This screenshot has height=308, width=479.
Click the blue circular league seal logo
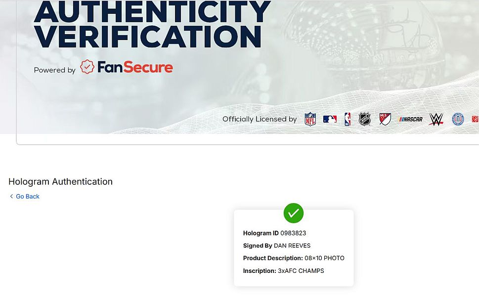point(458,119)
